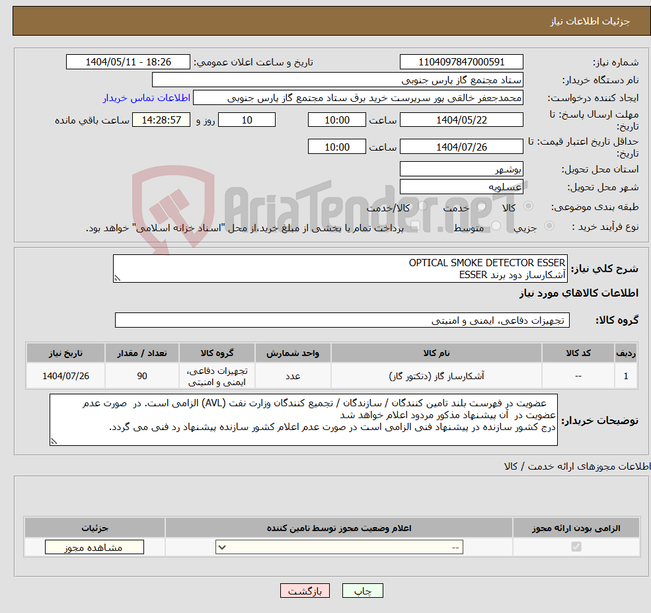This screenshot has height=613, width=651.
Task: Click the buyer notes resize handle
Action: coord(54,442)
